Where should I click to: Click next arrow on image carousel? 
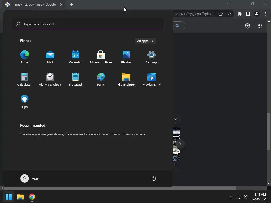[x=180, y=144]
